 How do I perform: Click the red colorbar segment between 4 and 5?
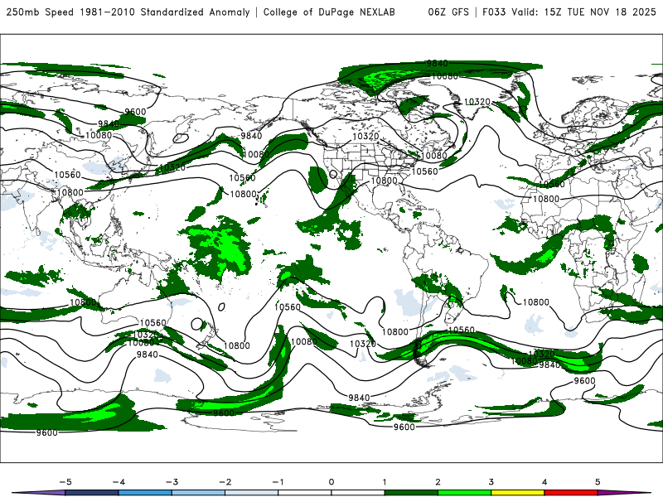[x=571, y=493]
